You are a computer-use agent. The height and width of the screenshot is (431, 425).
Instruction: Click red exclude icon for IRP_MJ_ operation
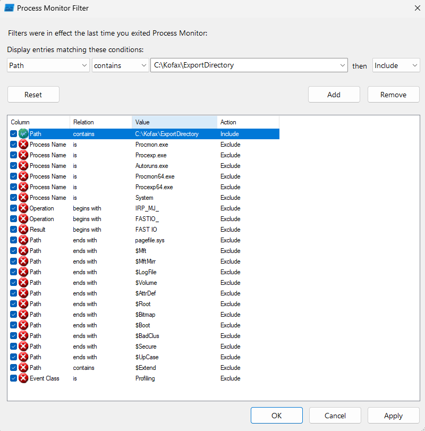click(x=23, y=208)
